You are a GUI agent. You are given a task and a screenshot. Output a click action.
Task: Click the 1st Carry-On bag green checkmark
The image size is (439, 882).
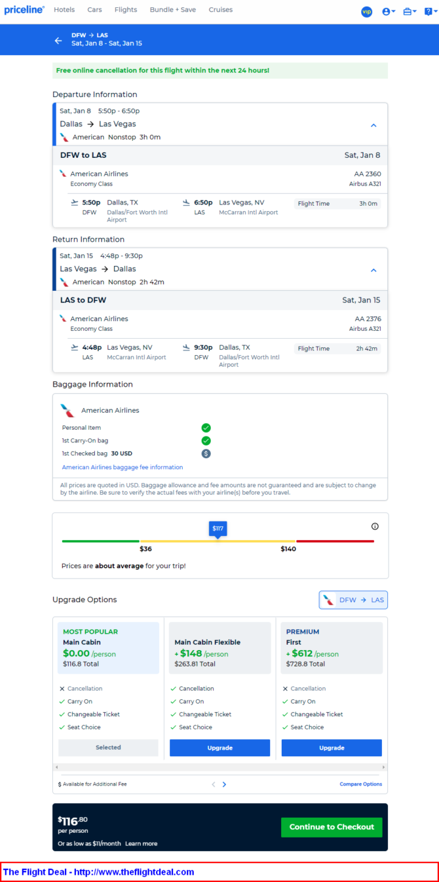(x=206, y=440)
